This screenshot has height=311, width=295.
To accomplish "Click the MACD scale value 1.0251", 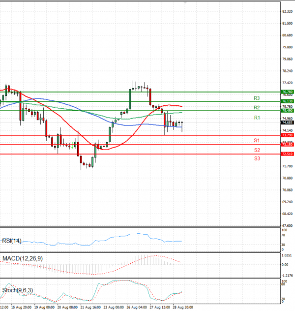I will [287, 255].
